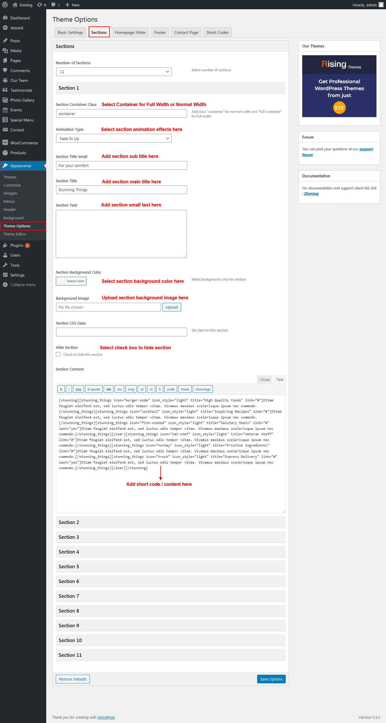The height and width of the screenshot is (723, 386).
Task: Click the Photo Gallery menu icon
Action: pos(5,100)
